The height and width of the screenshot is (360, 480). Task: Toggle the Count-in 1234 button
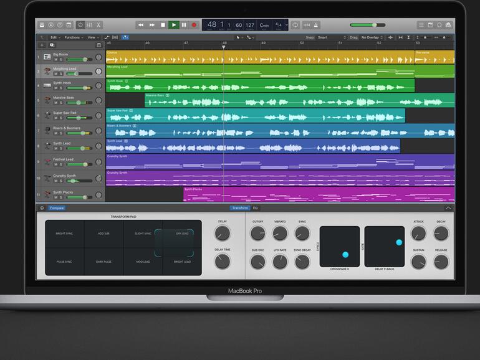[x=307, y=25]
